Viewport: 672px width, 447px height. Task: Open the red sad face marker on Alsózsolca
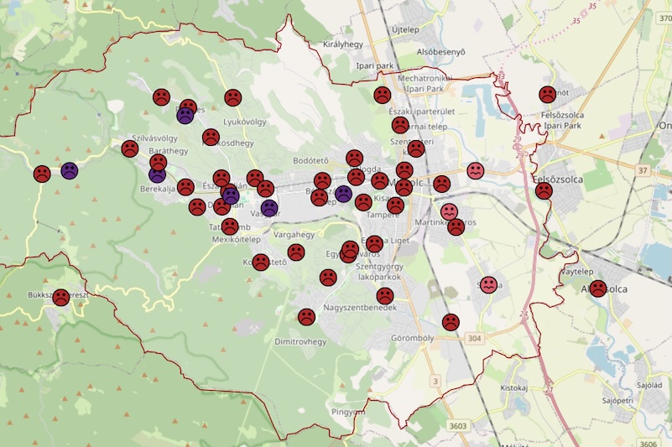(x=598, y=288)
